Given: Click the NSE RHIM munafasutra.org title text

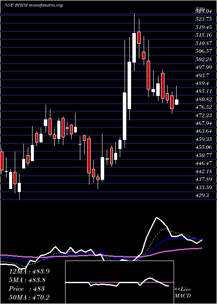Looking at the screenshot, I should (x=33, y=5).
